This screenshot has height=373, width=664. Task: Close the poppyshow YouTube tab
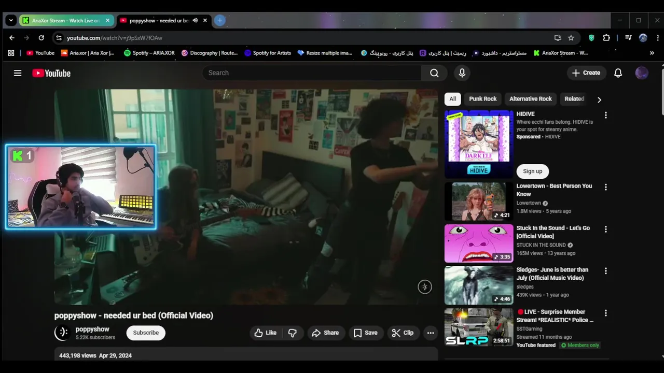[205, 21]
